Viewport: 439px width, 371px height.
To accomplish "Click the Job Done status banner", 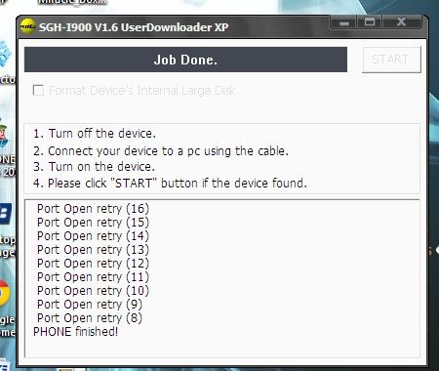I will (185, 60).
